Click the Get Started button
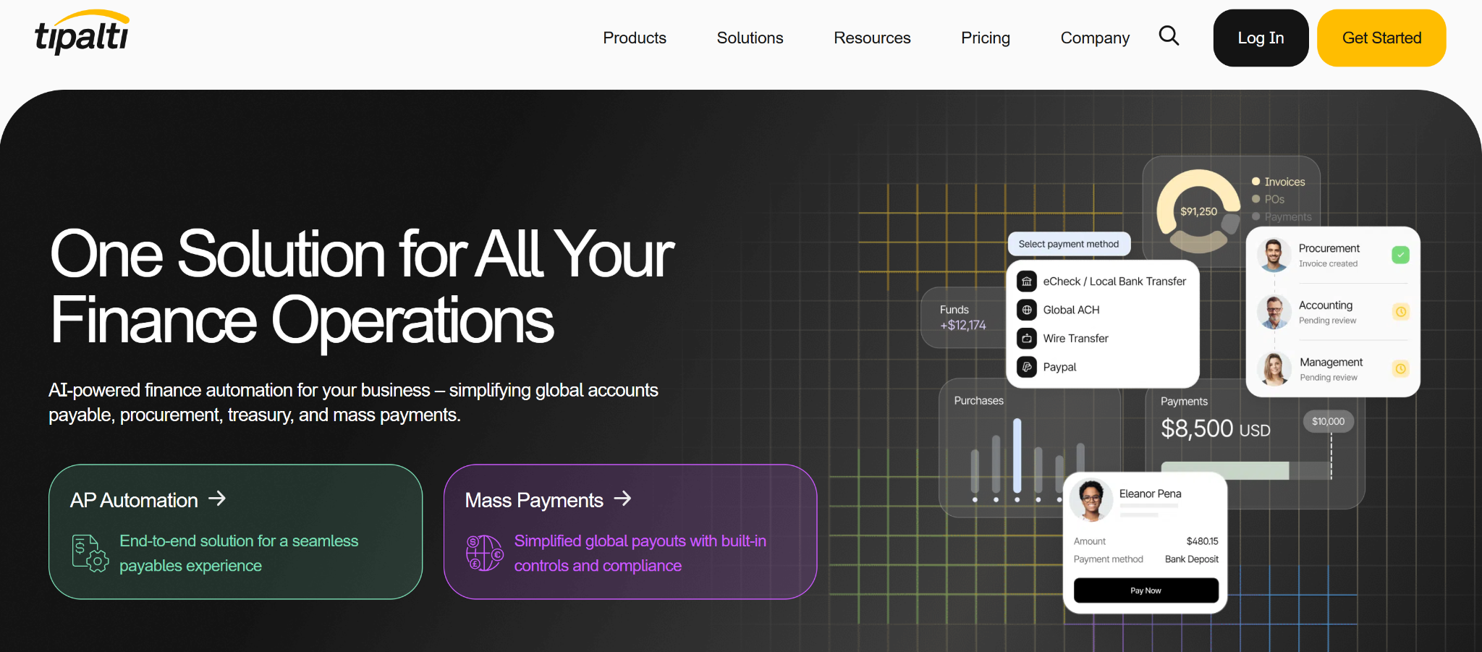The image size is (1482, 652). [1381, 38]
